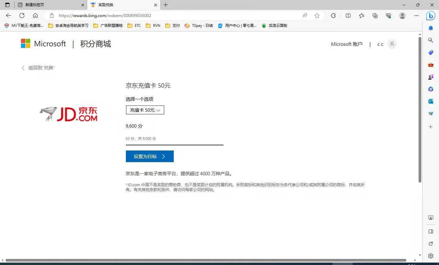Add this page to favorites bar notification bell
The image size is (439, 265).
[x=430, y=28]
